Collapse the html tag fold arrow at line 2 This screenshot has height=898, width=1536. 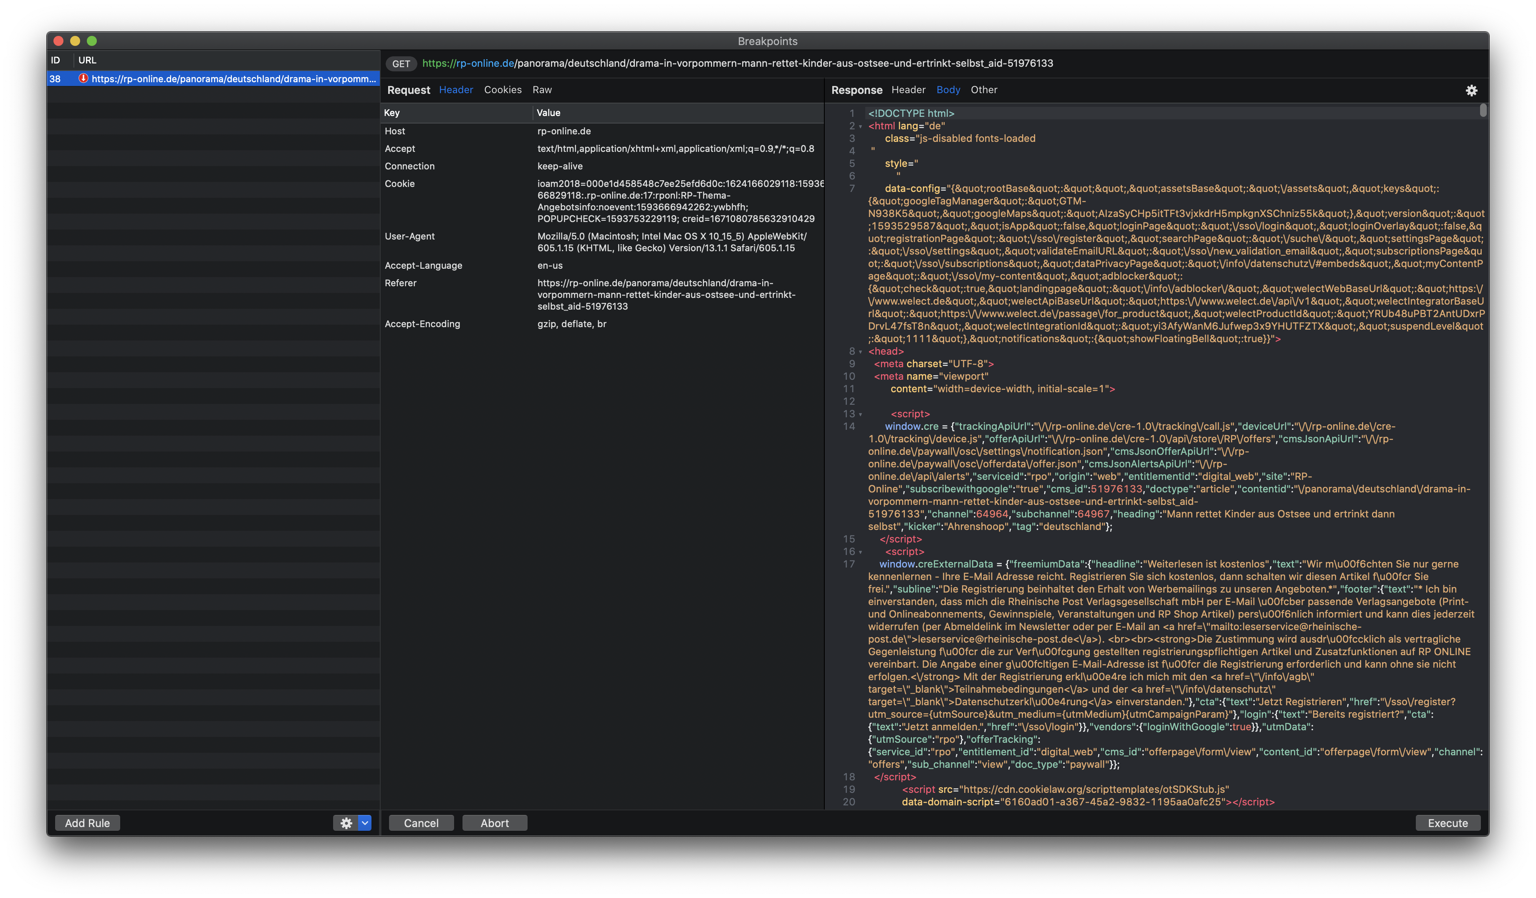point(861,127)
